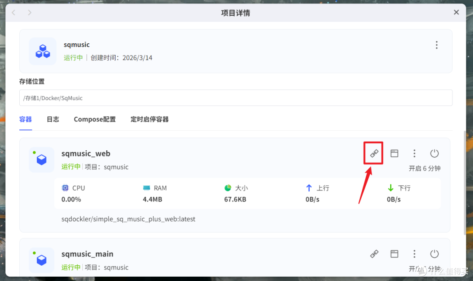Click the sqmusic project title
Image resolution: width=473 pixels, height=281 pixels.
click(77, 45)
